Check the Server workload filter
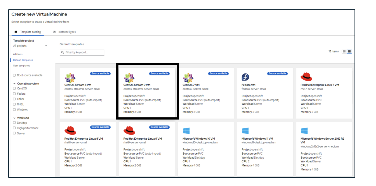The width and height of the screenshot is (376, 186). coord(15,133)
